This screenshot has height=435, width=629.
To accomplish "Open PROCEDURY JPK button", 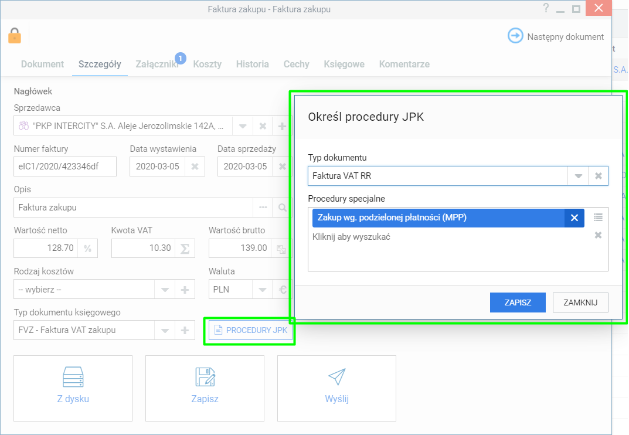I will click(251, 330).
